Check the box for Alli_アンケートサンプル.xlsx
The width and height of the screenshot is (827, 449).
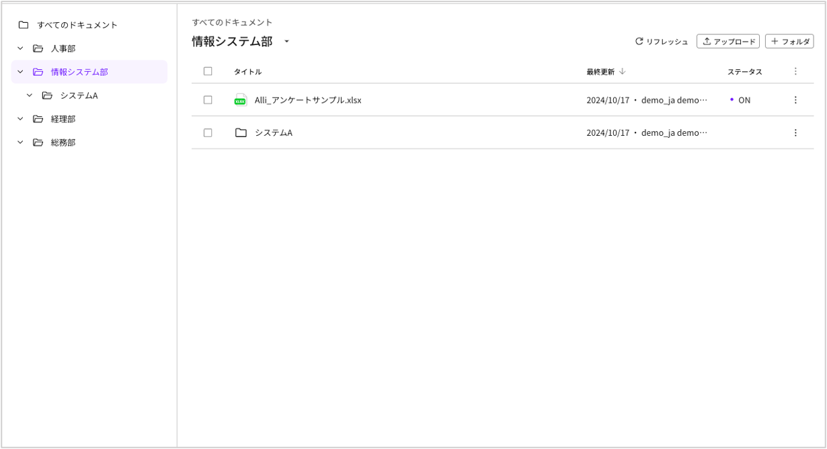[x=208, y=100]
